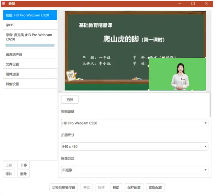This screenshot has width=217, height=196.
Task: Click the 暂停 button
Action: pos(101,188)
